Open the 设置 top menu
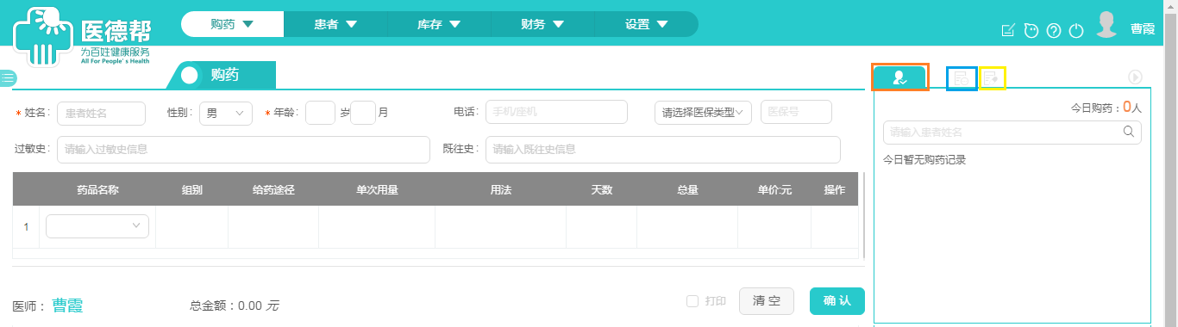This screenshot has width=1178, height=327. click(646, 24)
